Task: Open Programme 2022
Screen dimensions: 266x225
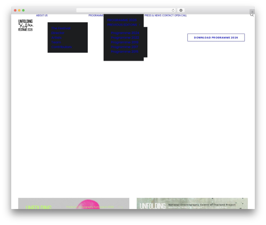Action: pos(125,38)
